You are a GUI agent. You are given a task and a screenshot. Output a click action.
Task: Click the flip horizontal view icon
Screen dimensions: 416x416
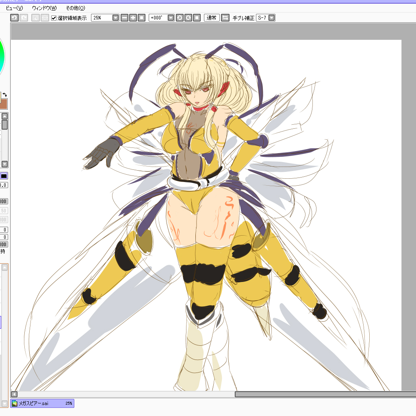tap(225, 18)
